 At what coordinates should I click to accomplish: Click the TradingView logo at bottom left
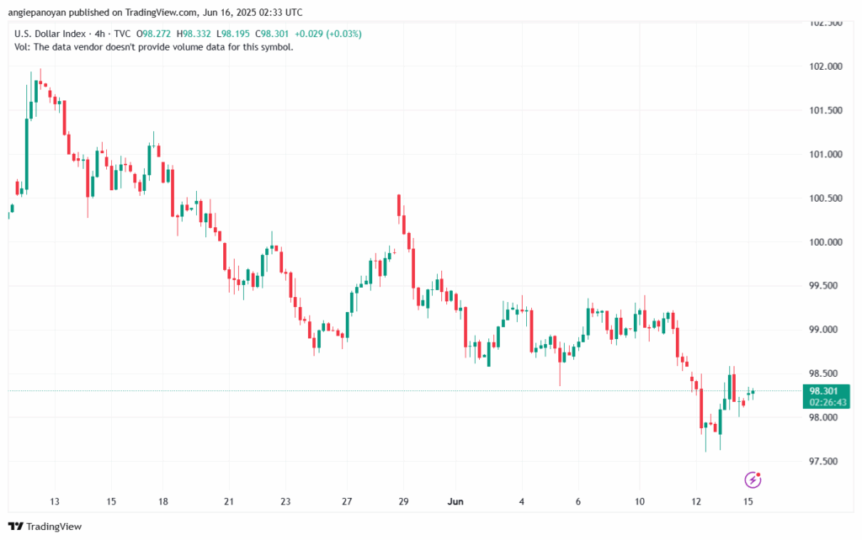pyautogui.click(x=45, y=527)
